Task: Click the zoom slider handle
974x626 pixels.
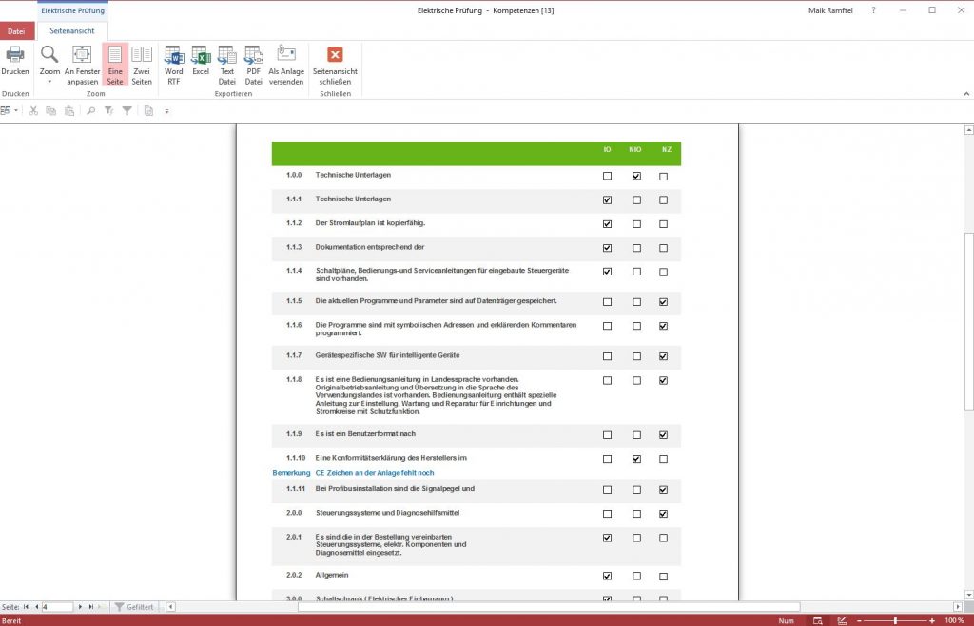Action: 895,620
